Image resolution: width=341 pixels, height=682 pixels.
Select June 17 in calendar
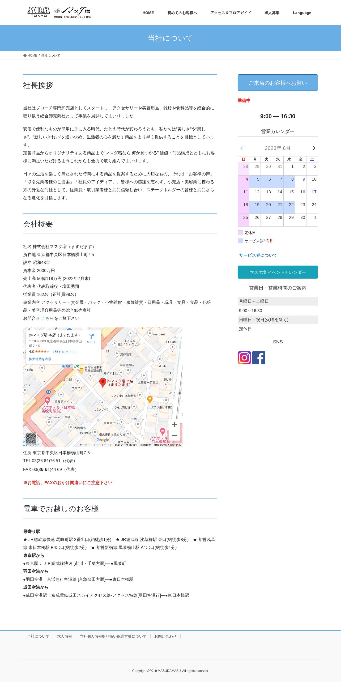pyautogui.click(x=312, y=194)
